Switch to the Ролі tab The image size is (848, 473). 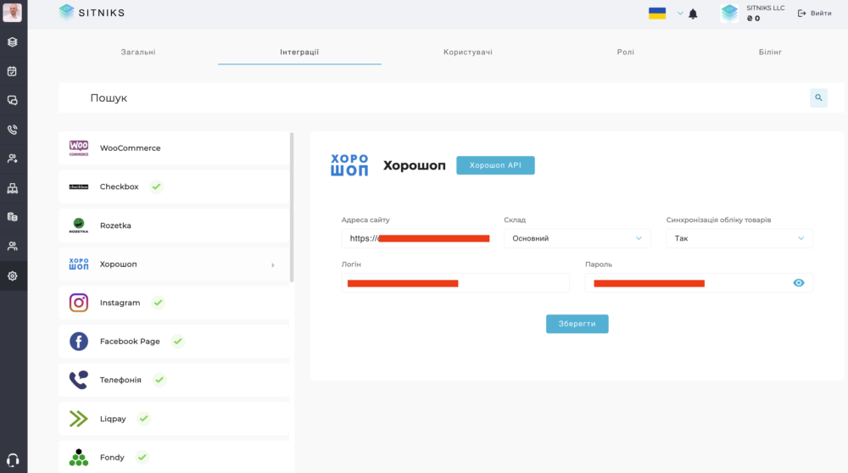point(626,52)
